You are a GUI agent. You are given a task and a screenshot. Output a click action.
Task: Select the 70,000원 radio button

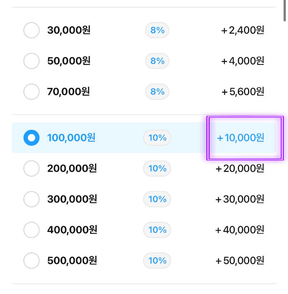point(31,92)
